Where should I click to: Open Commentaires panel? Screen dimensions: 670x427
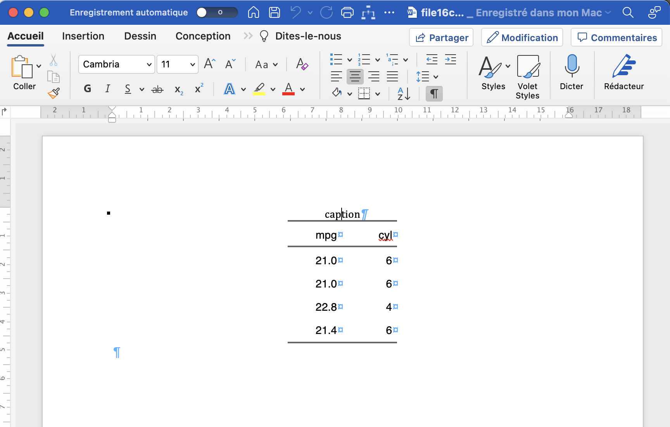point(616,37)
